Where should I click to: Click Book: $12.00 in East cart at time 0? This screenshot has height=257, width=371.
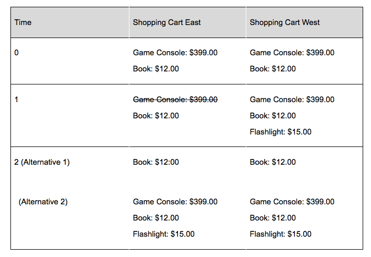tap(155, 69)
